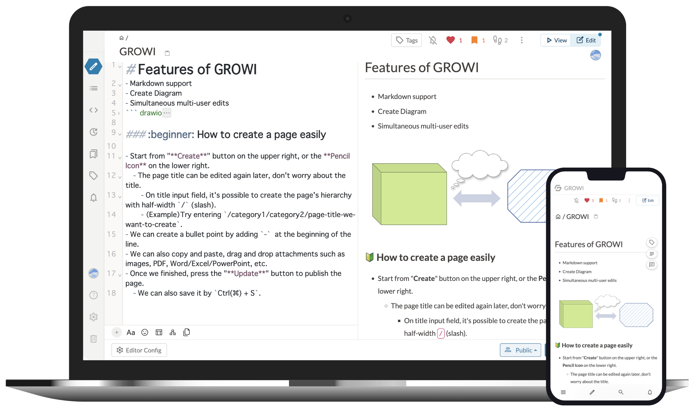The image size is (695, 407).
Task: Open recent changes clock icon in sidebar
Action: click(x=94, y=132)
